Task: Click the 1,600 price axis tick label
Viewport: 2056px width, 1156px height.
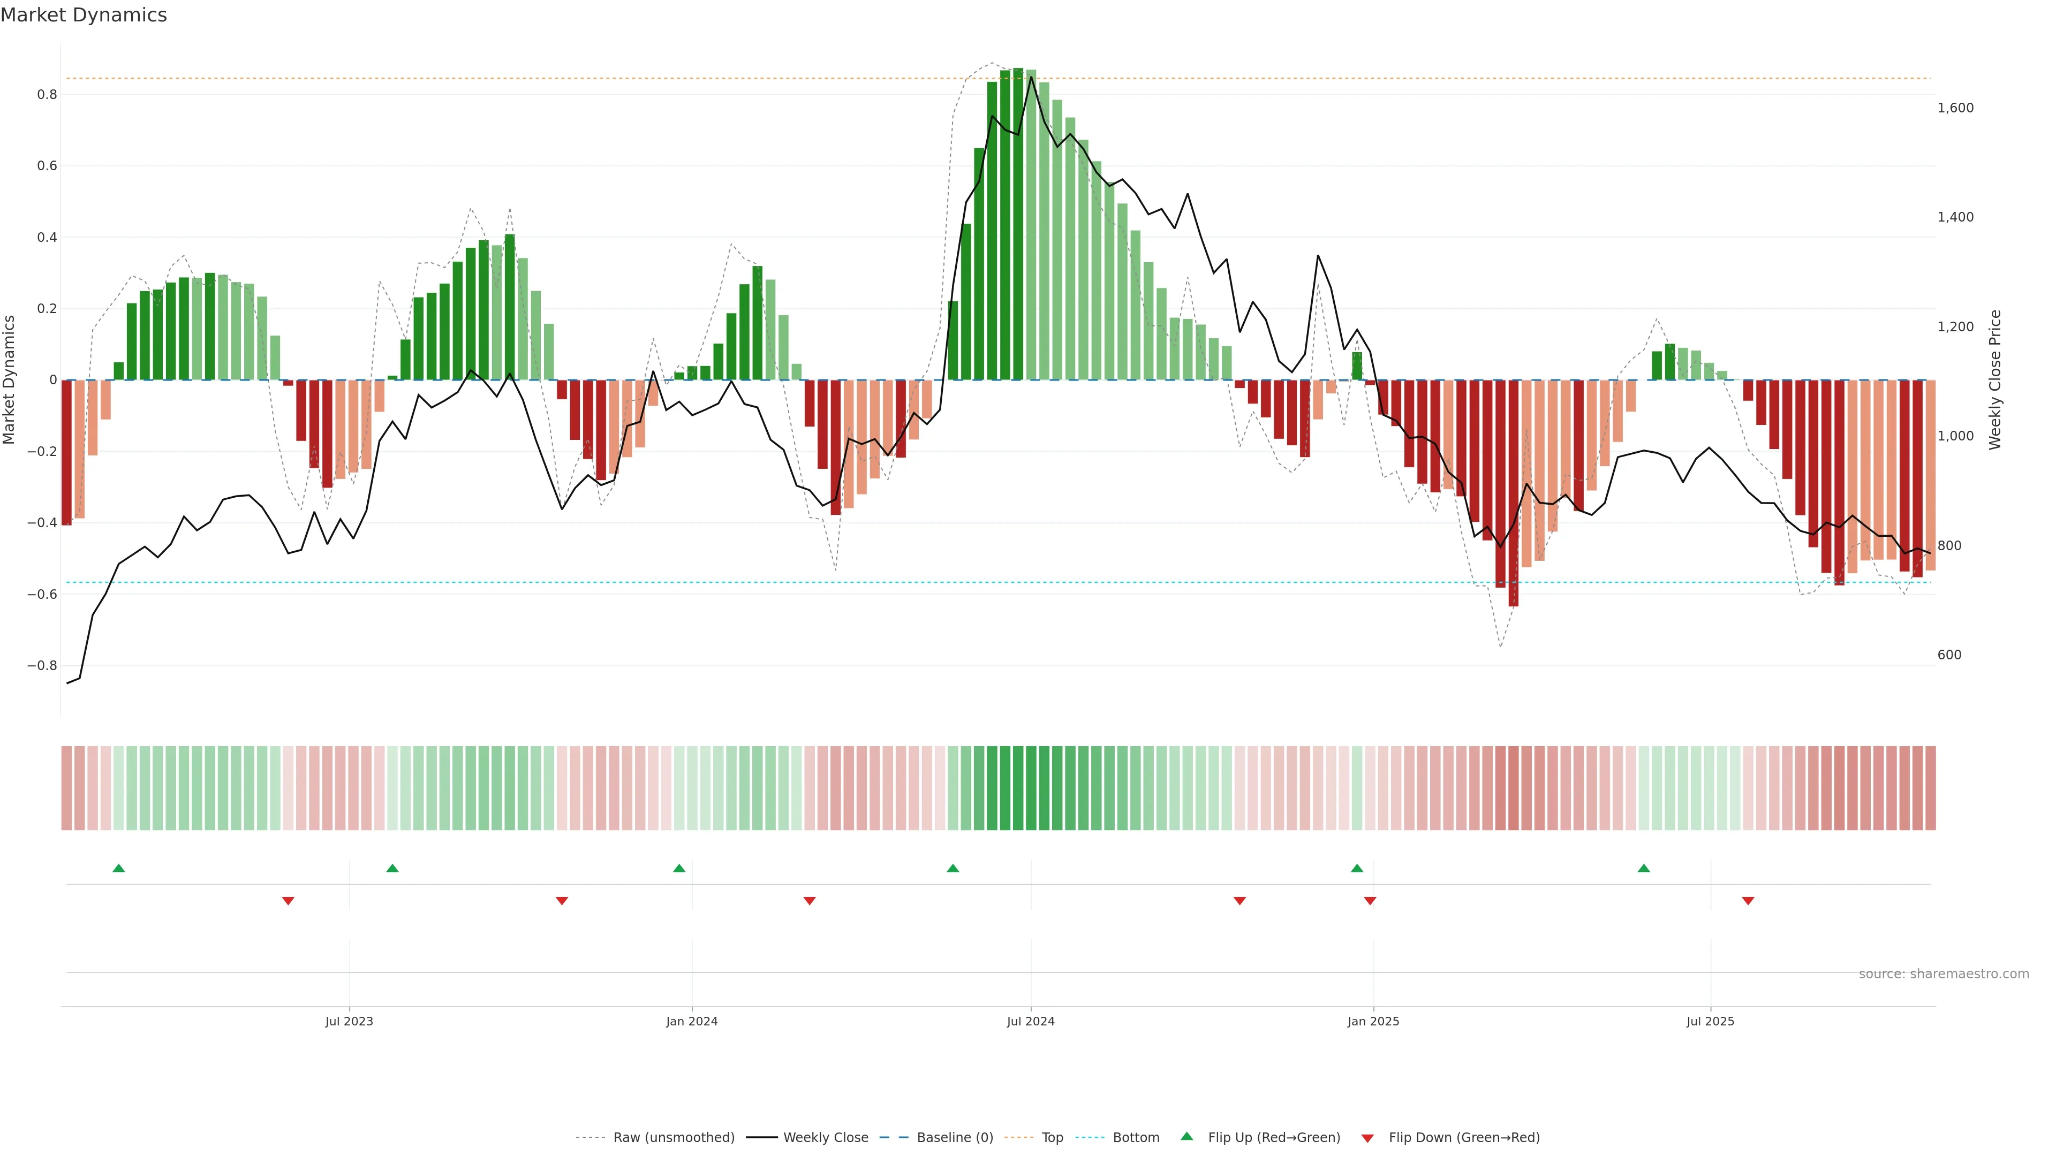Action: tap(1955, 108)
